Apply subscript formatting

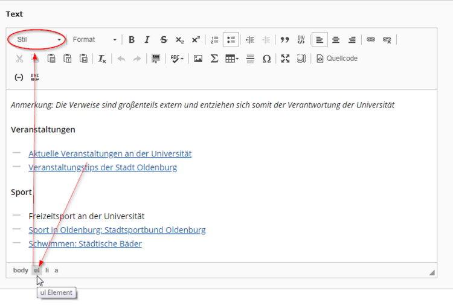click(180, 40)
